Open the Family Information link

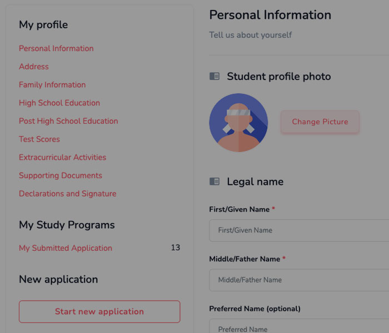(52, 85)
